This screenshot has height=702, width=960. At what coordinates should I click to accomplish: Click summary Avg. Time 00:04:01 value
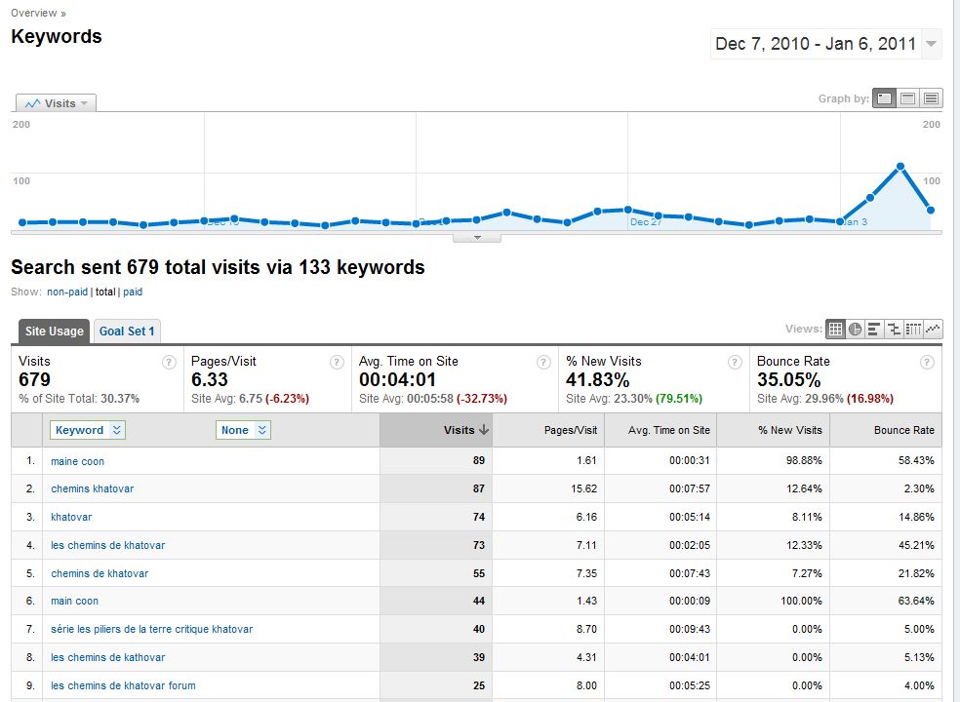[x=397, y=380]
